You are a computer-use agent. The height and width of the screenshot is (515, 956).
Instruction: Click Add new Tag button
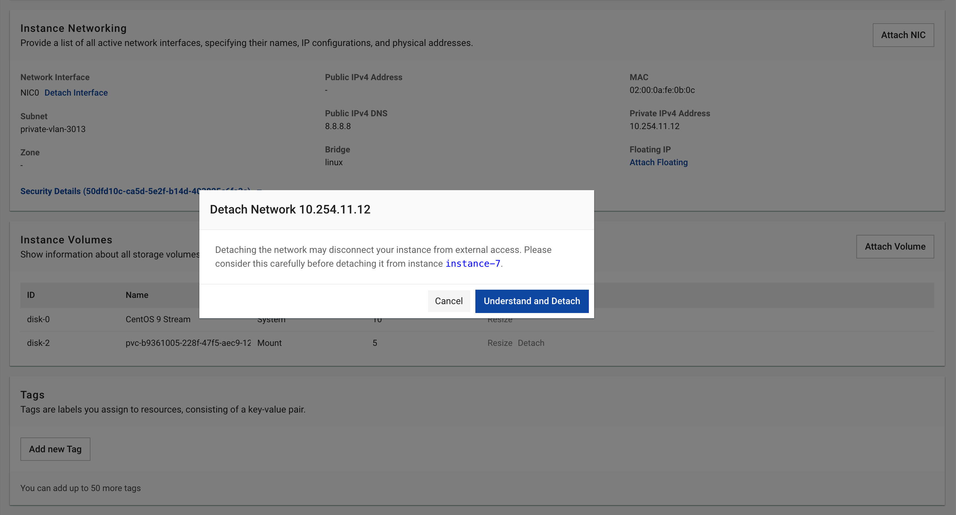click(55, 449)
